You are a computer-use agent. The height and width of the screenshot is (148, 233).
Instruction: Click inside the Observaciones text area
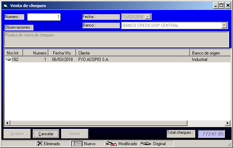pos(116,39)
